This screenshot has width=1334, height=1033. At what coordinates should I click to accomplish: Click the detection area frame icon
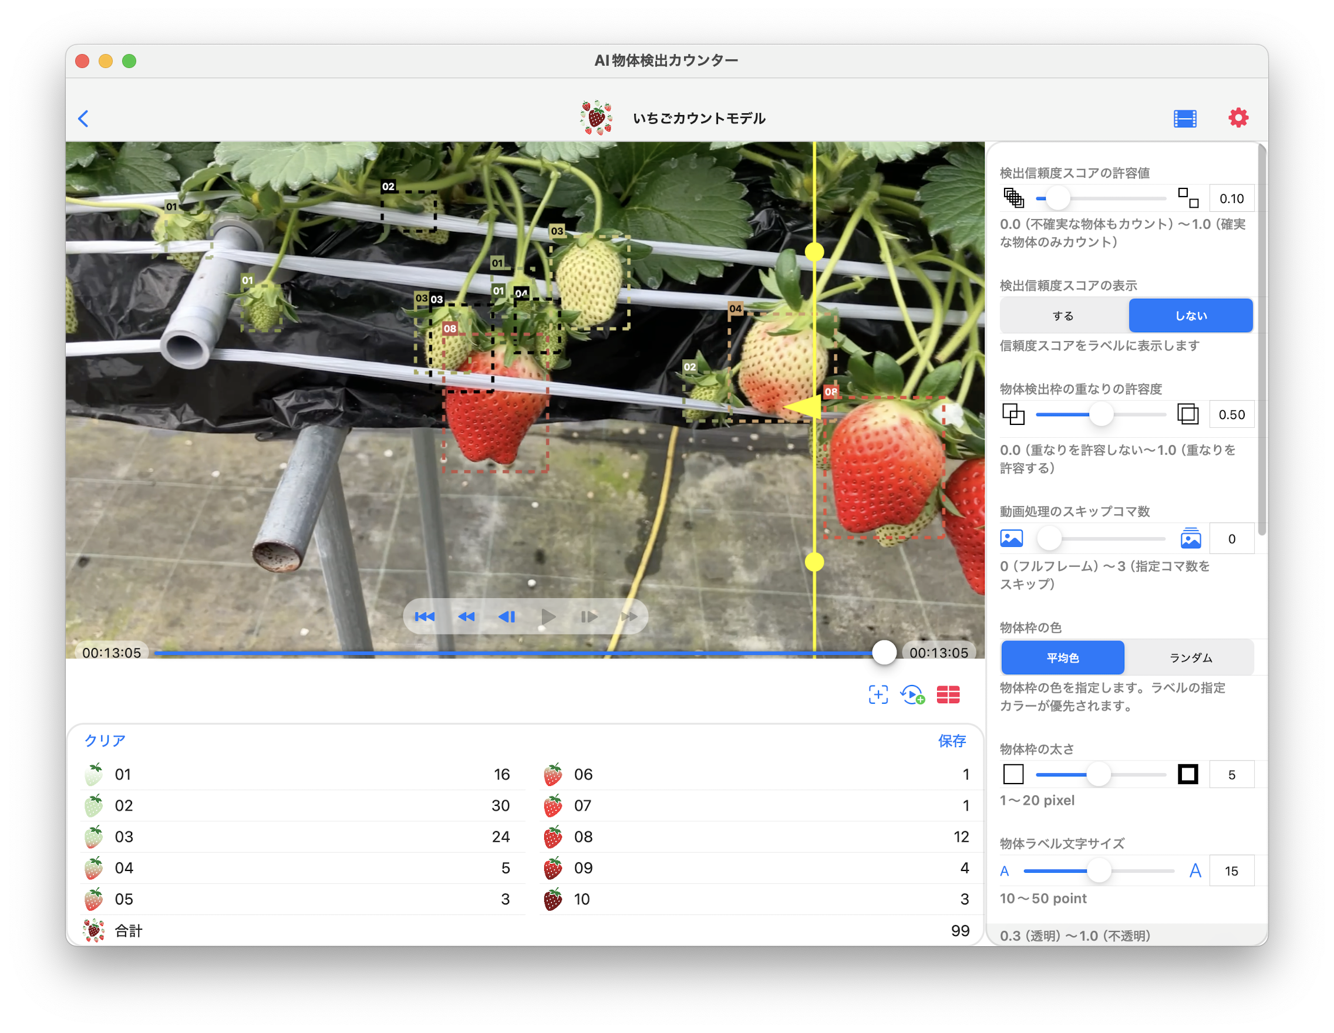[878, 694]
